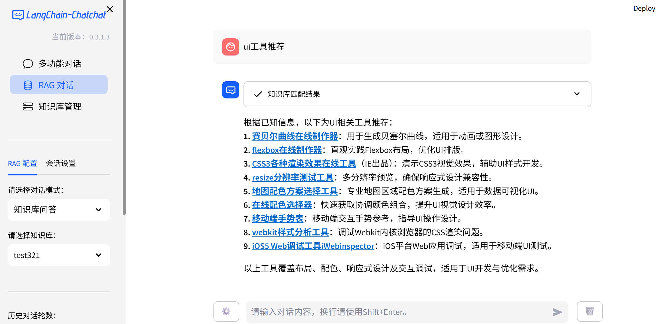The width and height of the screenshot is (665, 324).
Task: Open the 知识库问答 mode dropdown
Action: point(59,210)
